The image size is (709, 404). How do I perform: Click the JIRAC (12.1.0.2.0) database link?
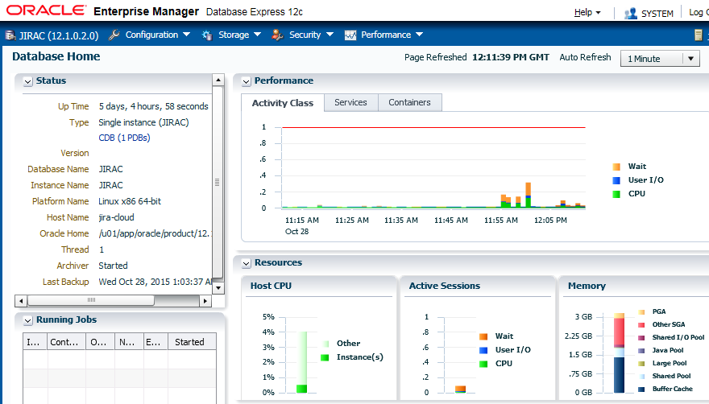click(59, 35)
